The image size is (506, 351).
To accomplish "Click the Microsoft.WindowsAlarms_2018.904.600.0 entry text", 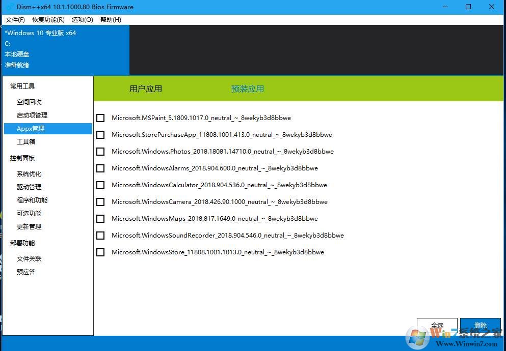I will coord(215,168).
